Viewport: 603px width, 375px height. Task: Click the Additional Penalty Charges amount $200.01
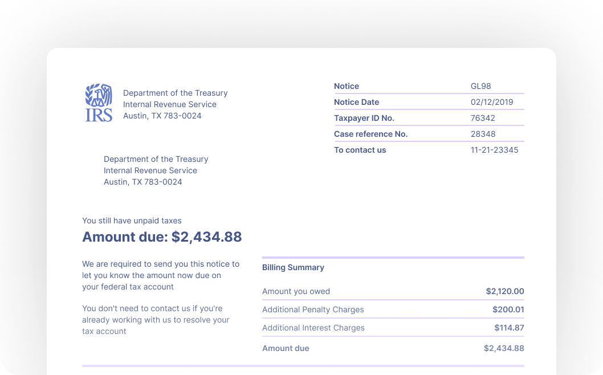[508, 309]
